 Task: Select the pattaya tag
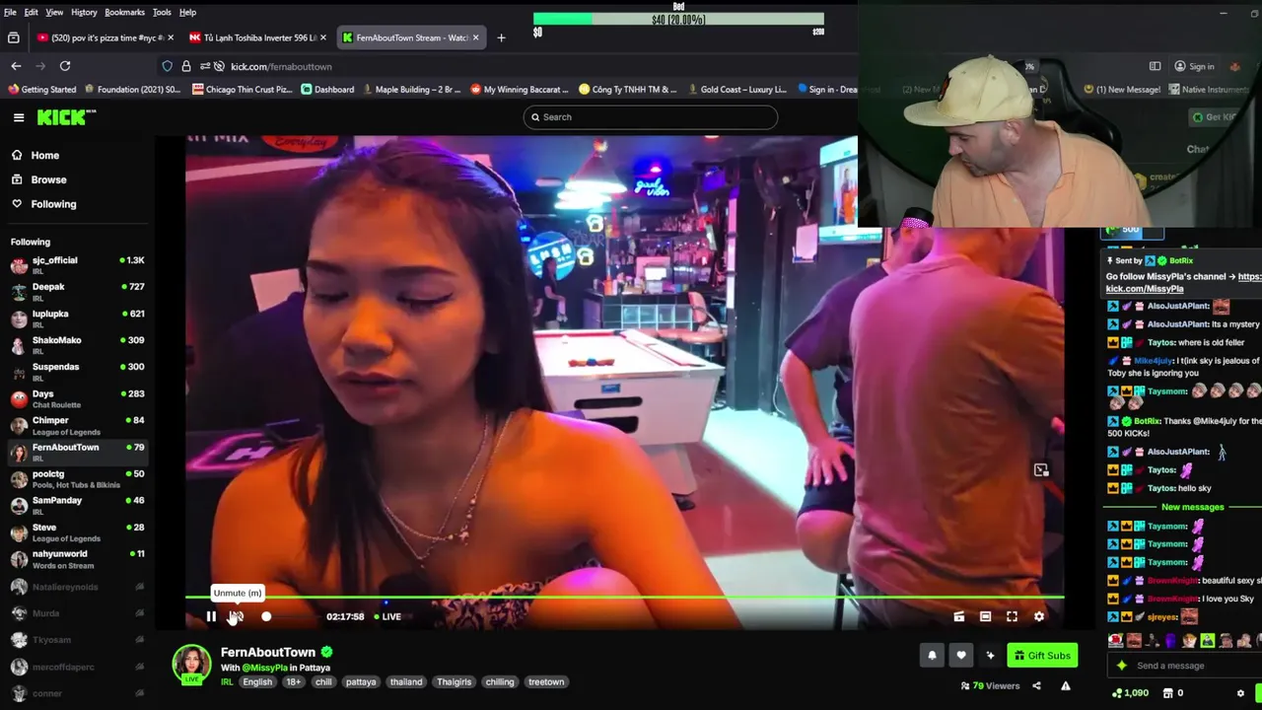click(361, 682)
